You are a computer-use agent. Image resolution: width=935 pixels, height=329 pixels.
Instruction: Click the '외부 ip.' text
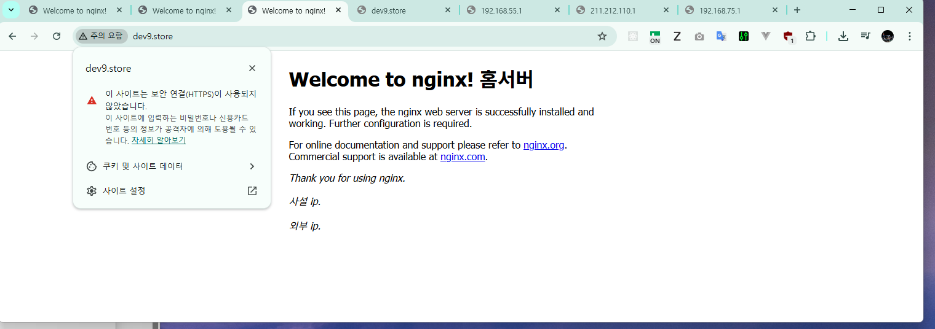click(x=305, y=226)
